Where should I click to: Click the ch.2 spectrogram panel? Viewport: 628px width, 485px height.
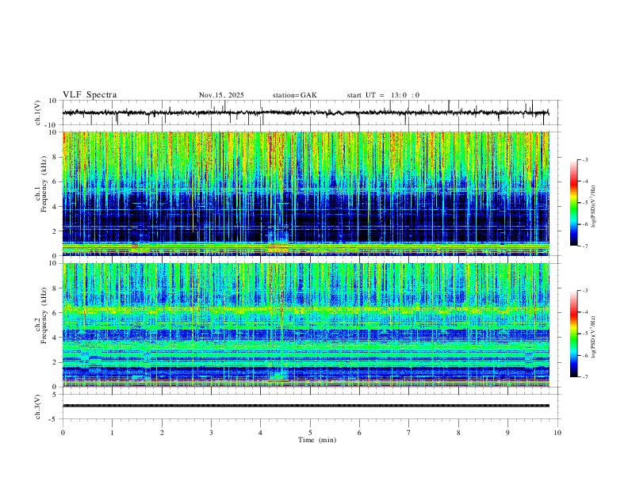coord(306,325)
